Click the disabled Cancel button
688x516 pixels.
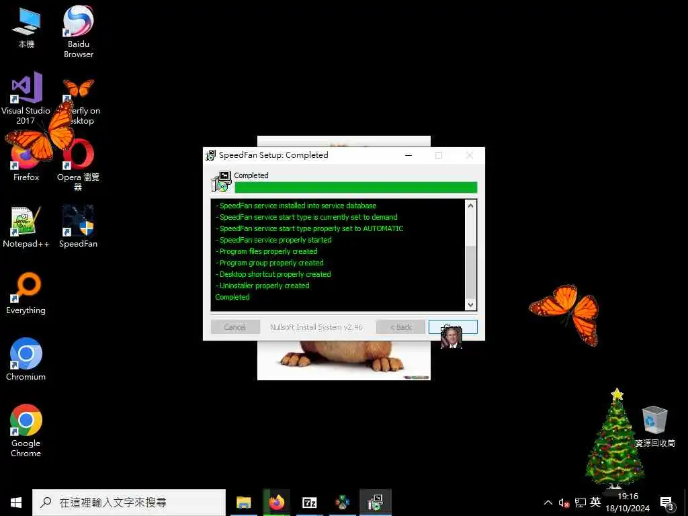[235, 327]
